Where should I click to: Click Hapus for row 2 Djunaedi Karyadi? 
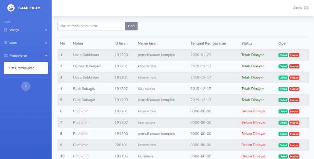click(x=294, y=66)
